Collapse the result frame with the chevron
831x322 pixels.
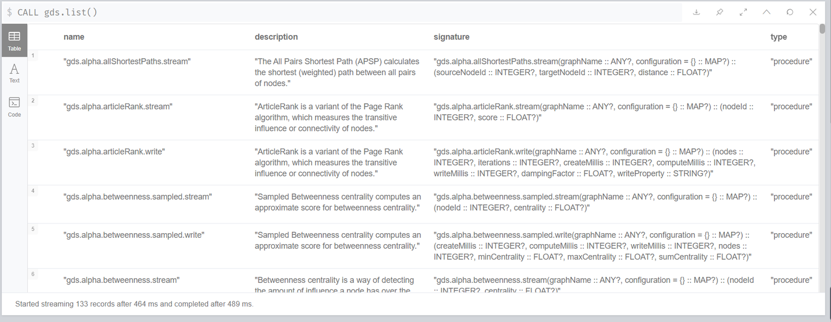click(x=766, y=12)
